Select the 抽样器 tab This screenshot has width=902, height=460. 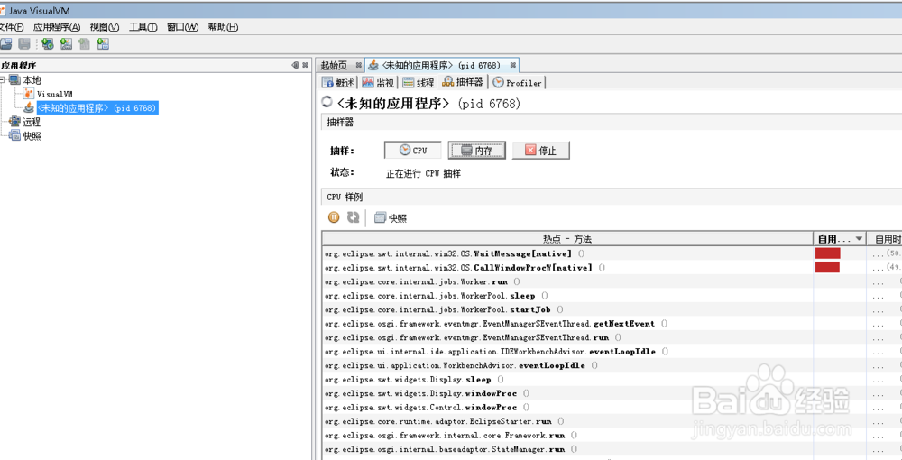(463, 82)
